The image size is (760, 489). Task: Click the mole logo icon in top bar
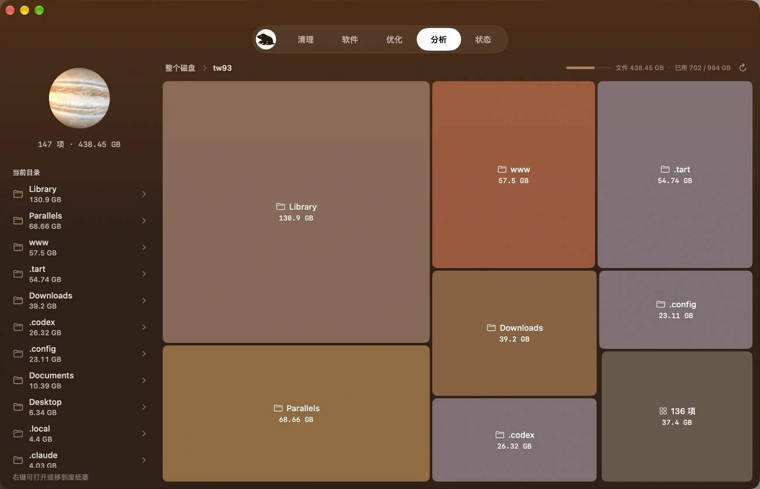click(266, 40)
